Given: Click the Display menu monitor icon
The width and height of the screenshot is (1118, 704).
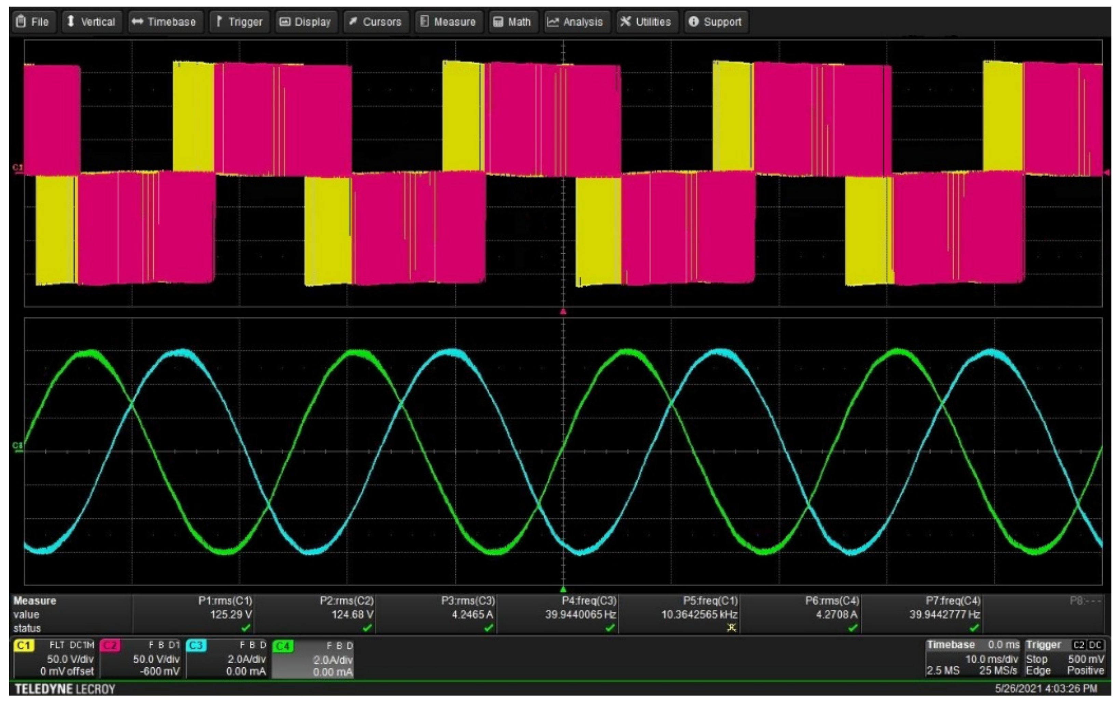Looking at the screenshot, I should pos(284,22).
